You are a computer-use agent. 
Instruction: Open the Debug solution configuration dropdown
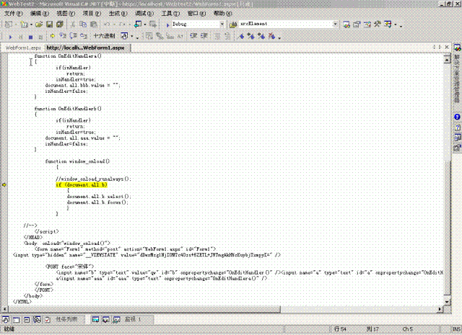pos(222,24)
